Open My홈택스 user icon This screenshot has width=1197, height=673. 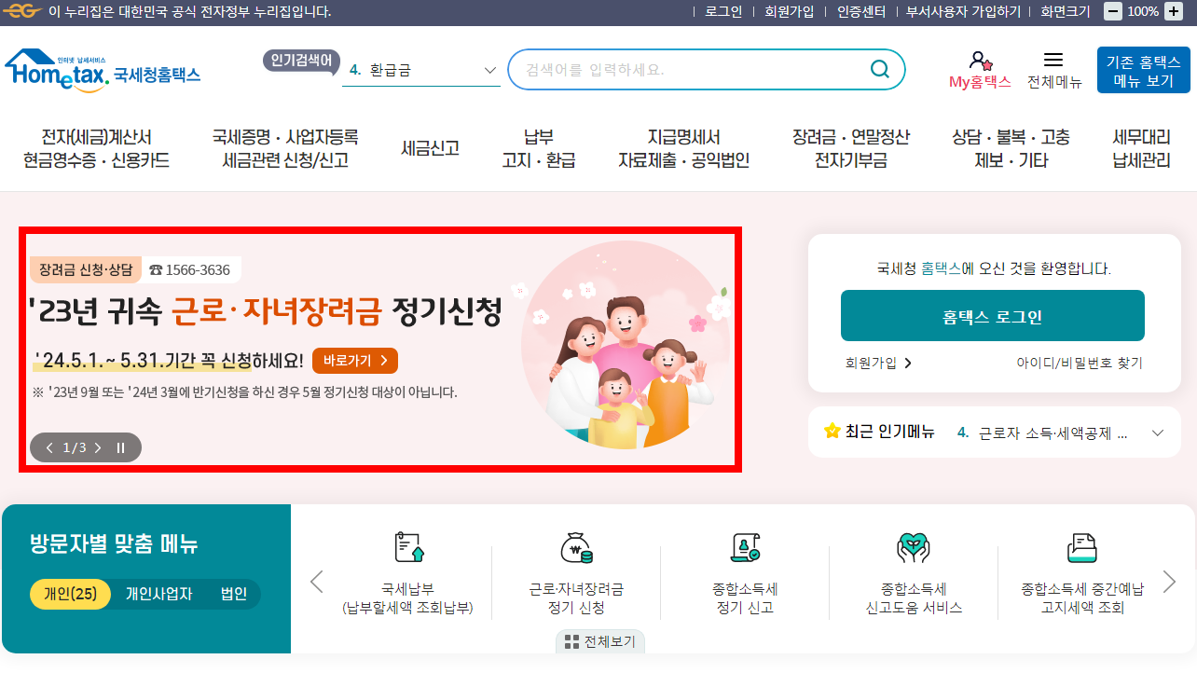tap(980, 62)
